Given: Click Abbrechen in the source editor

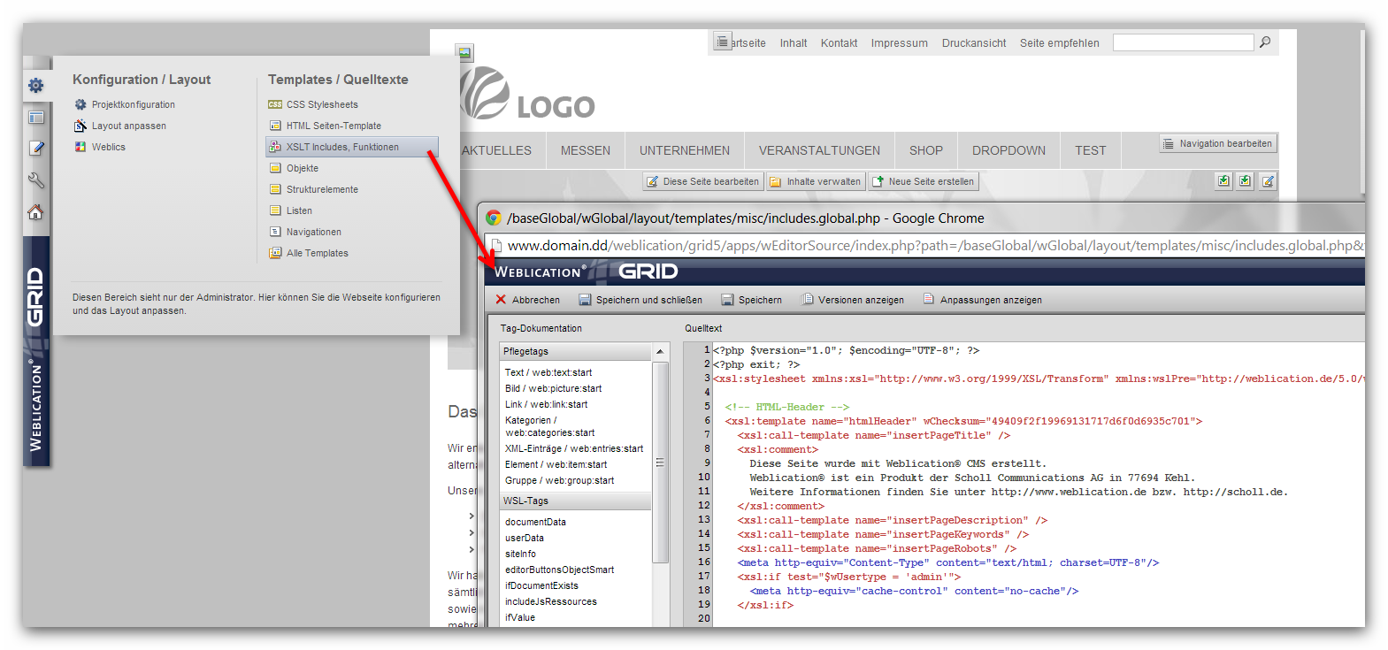Looking at the screenshot, I should coord(536,300).
